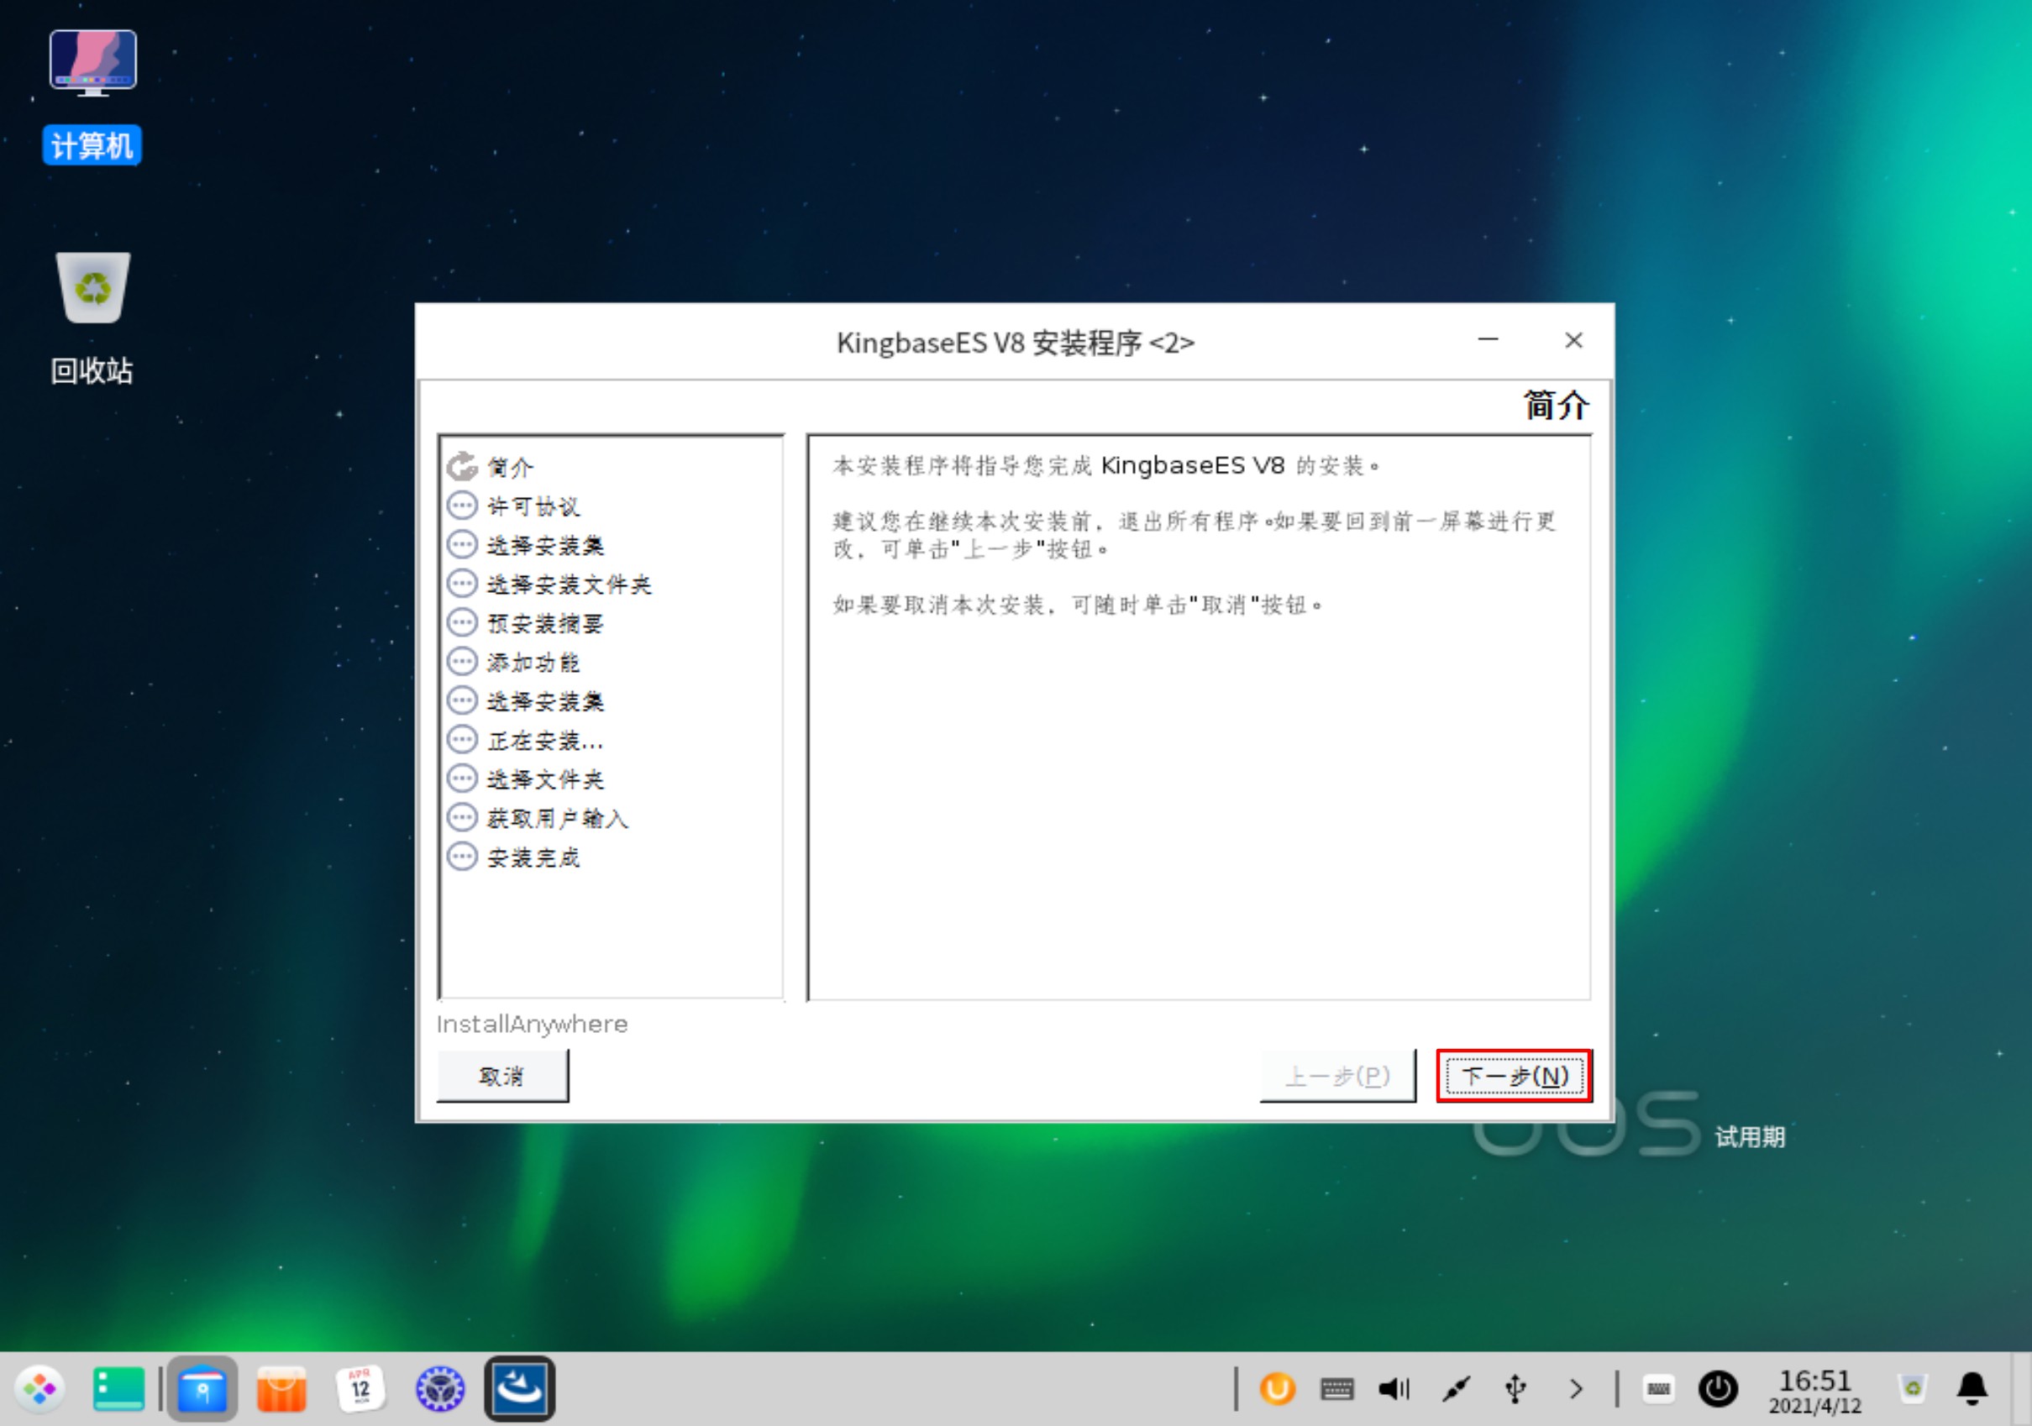Open the file manager in the dock
Image resolution: width=2032 pixels, height=1426 pixels.
(x=202, y=1389)
